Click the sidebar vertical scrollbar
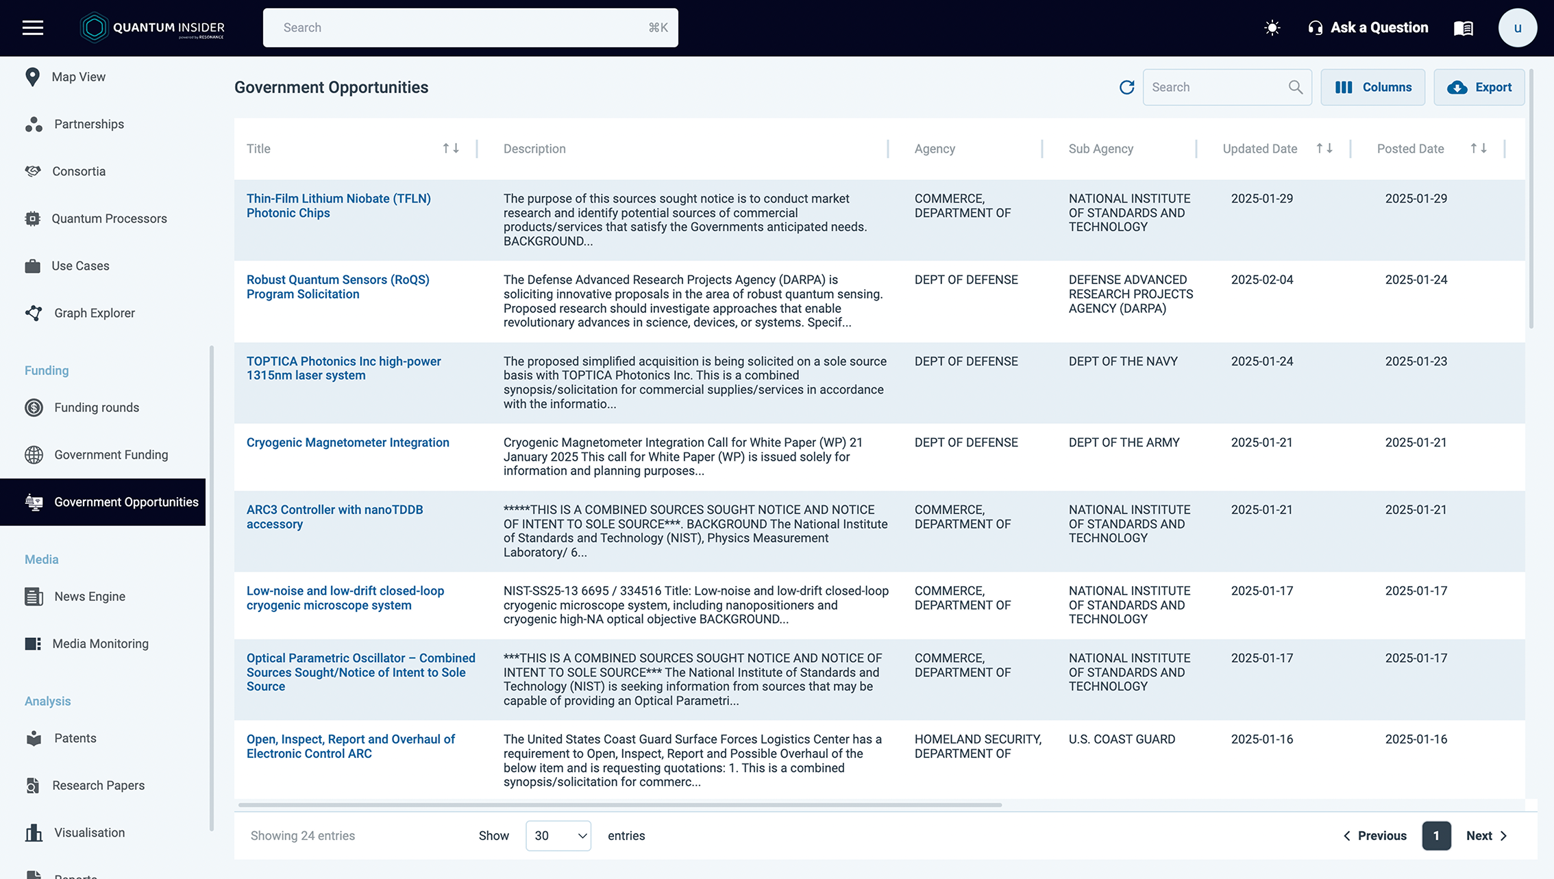Image resolution: width=1554 pixels, height=879 pixels. (211, 589)
